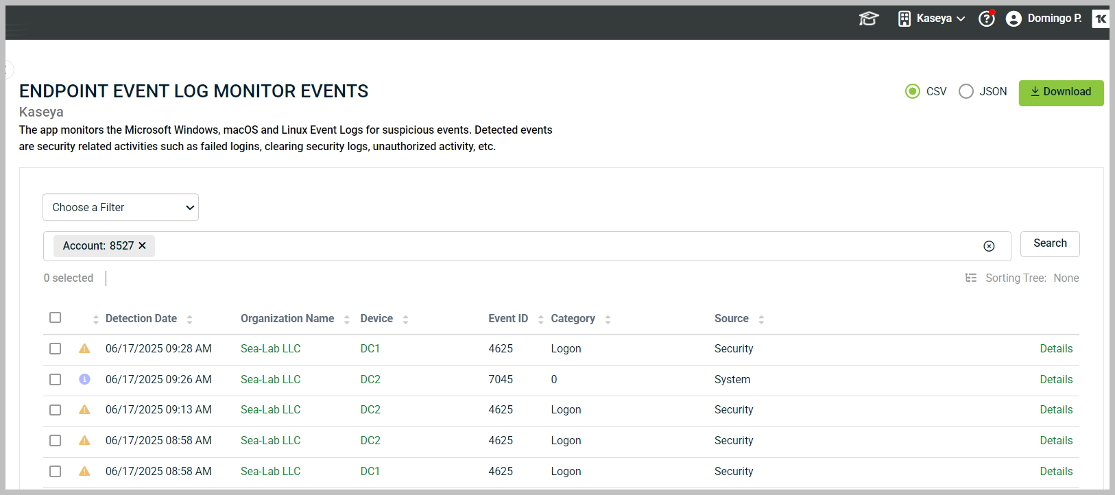Click the Kaseya K logo icon
This screenshot has width=1115, height=495.
click(1101, 19)
